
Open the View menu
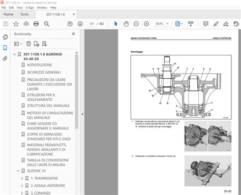[20, 8]
